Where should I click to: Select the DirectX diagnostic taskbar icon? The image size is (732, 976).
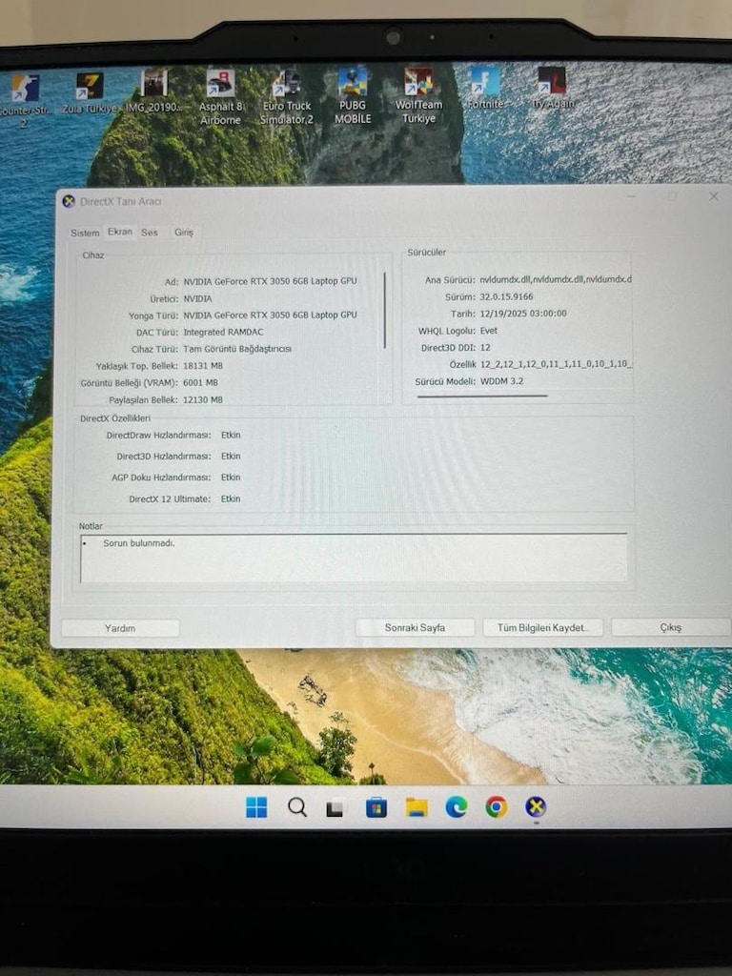(x=536, y=807)
